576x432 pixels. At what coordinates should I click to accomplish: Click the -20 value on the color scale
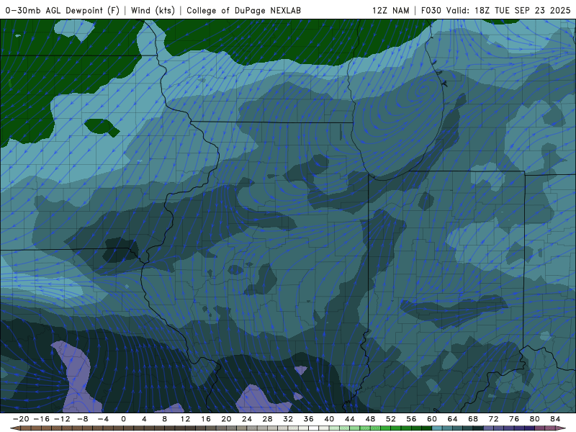tap(21, 419)
